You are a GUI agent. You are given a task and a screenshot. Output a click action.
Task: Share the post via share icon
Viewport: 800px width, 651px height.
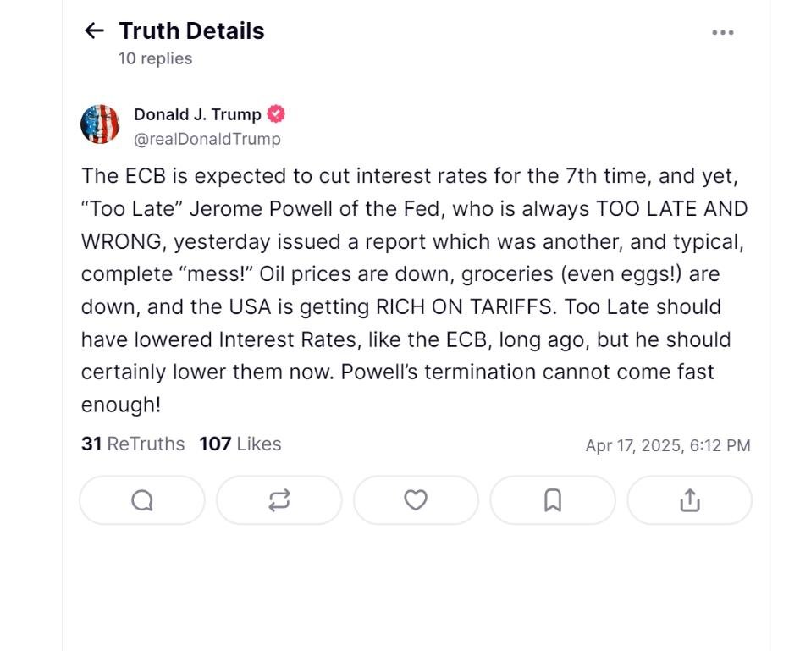(x=689, y=500)
